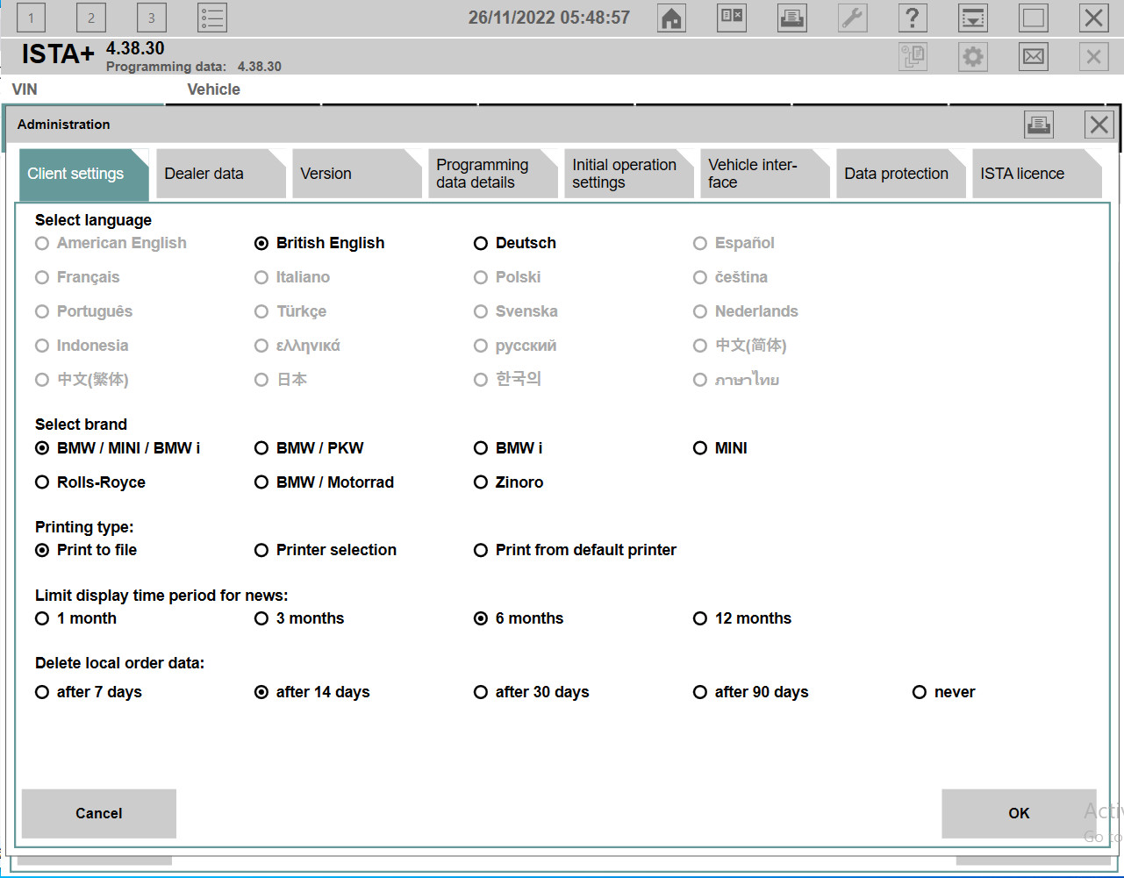Screen dimensions: 1124x878
Task: Click the top toolbar print icon
Action: click(x=792, y=18)
